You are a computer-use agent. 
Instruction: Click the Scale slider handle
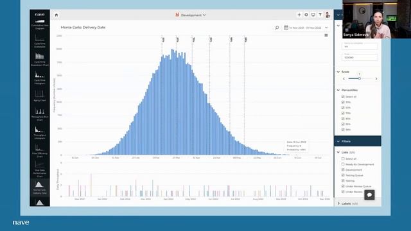click(360, 78)
